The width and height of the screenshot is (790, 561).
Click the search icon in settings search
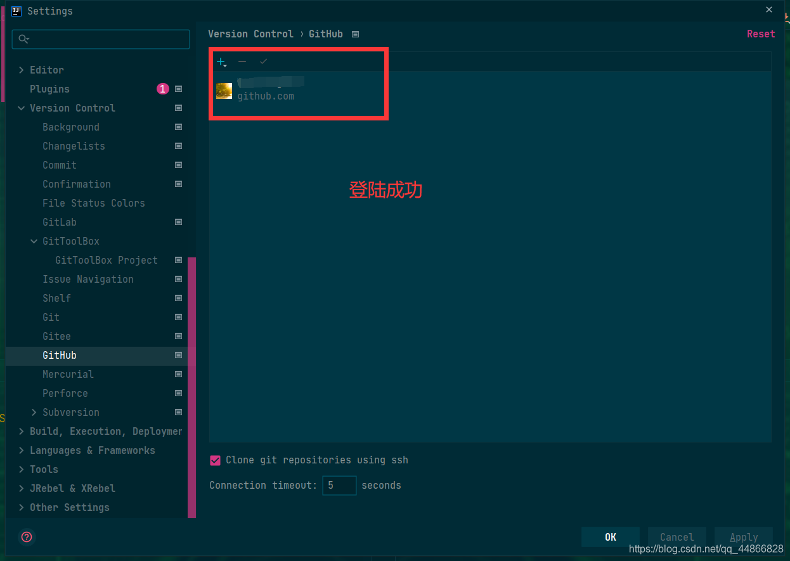pyautogui.click(x=23, y=39)
